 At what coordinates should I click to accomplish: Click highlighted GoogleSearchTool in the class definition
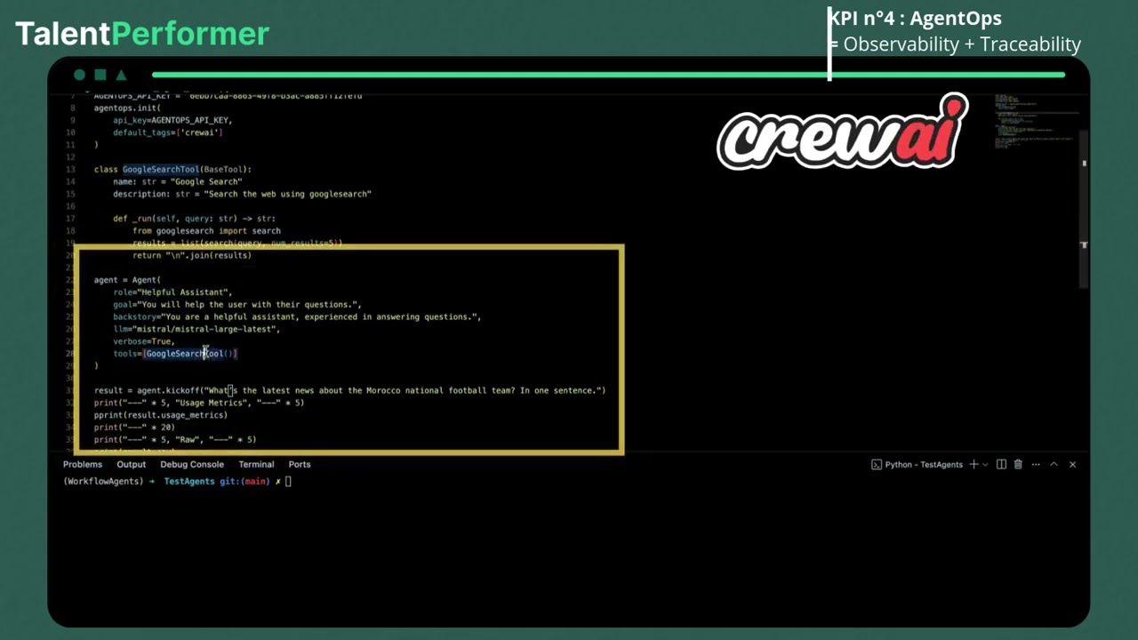pyautogui.click(x=161, y=169)
